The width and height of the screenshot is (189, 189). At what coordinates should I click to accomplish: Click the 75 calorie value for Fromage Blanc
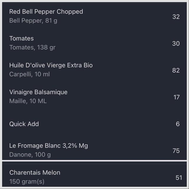176,151
